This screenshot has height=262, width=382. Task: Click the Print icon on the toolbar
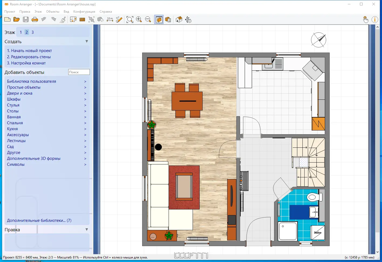35,19
